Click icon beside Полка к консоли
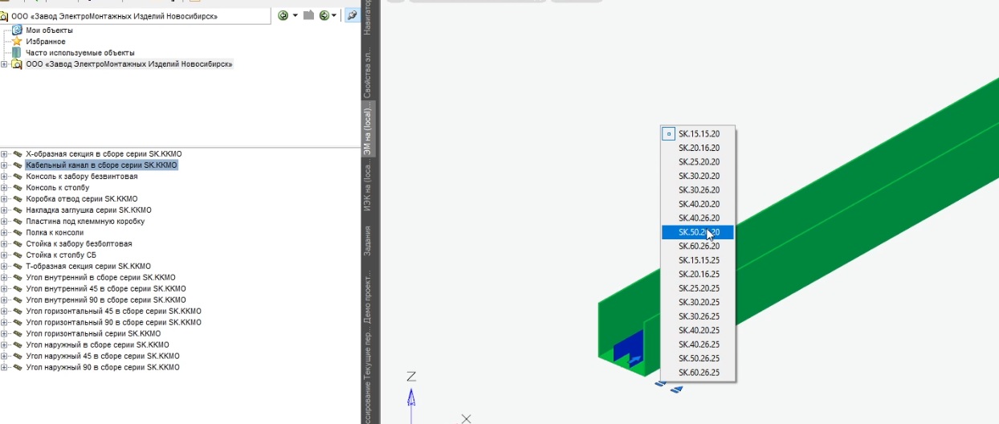 [x=17, y=232]
